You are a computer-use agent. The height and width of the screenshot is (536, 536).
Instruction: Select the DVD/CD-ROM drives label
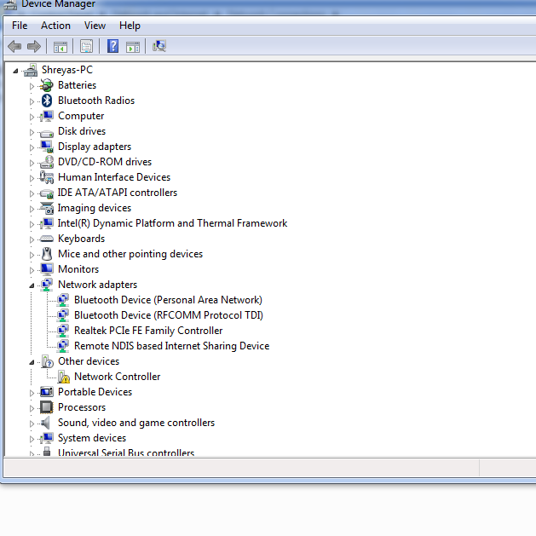tap(105, 162)
